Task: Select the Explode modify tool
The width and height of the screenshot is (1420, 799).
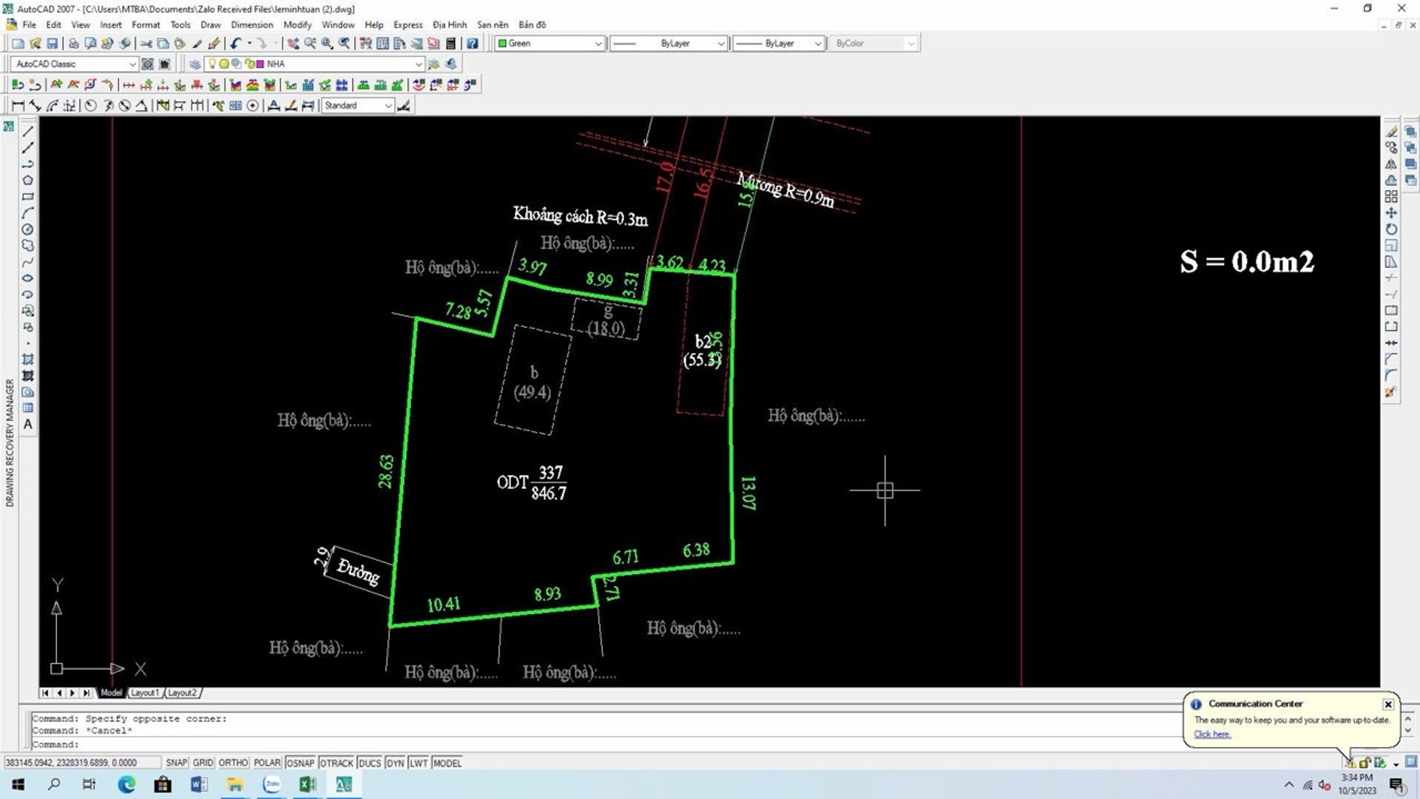Action: 1391,392
